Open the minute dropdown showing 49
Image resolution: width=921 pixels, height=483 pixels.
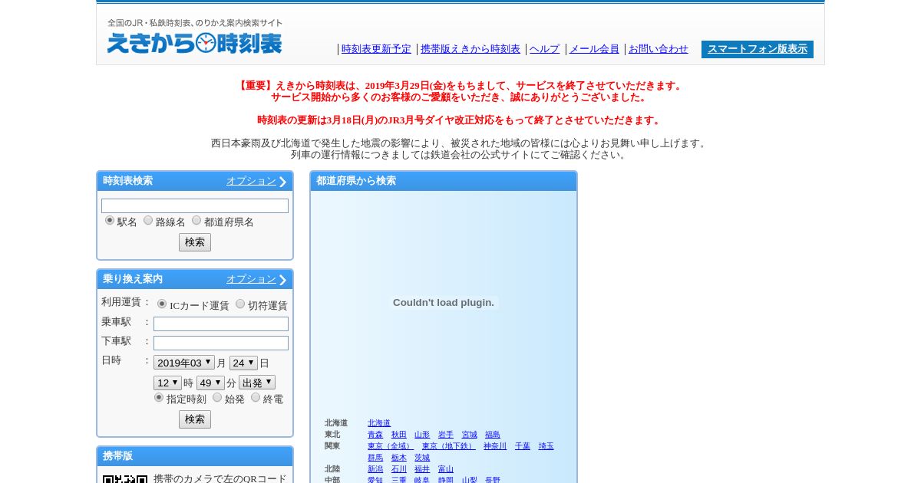[x=210, y=383]
